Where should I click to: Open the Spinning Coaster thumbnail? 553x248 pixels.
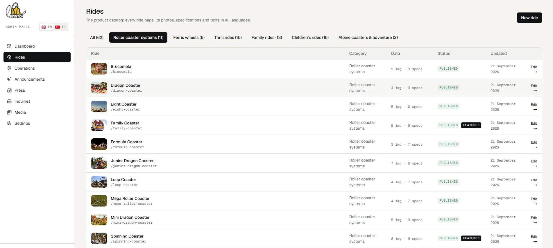(99, 238)
